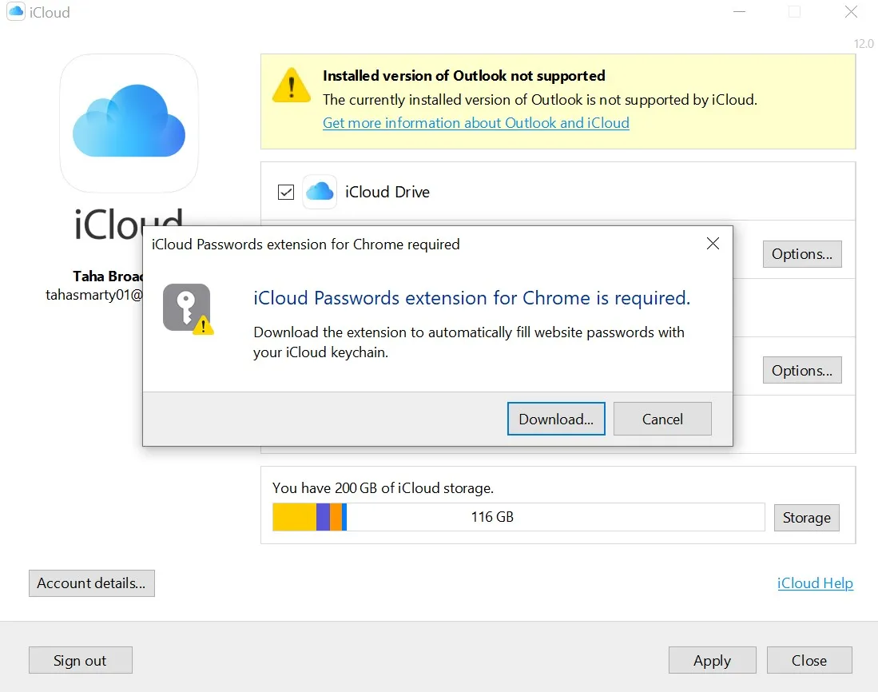Click the Download button for the Chrome extension
Viewport: 878px width, 692px height.
click(x=556, y=419)
